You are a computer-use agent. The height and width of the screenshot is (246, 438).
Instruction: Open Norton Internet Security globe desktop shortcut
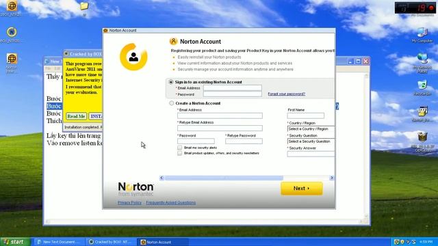(12, 63)
